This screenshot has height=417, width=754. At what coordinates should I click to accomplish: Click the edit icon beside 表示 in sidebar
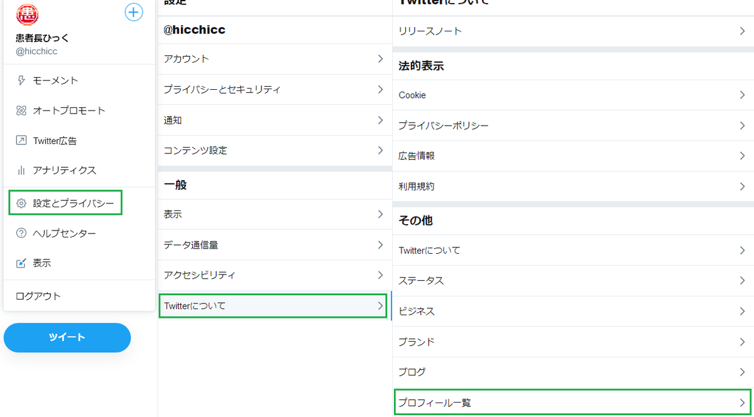point(21,263)
